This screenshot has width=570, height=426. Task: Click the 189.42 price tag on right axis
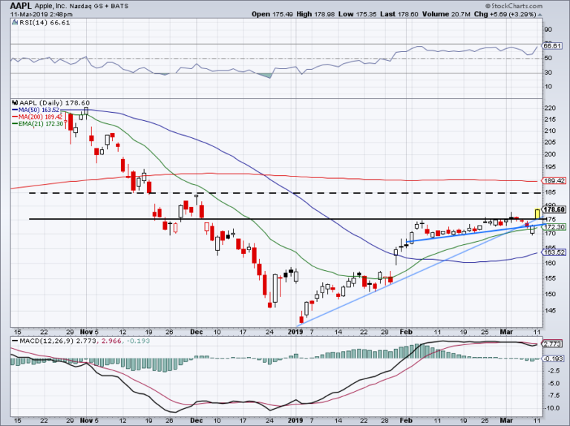click(x=554, y=180)
